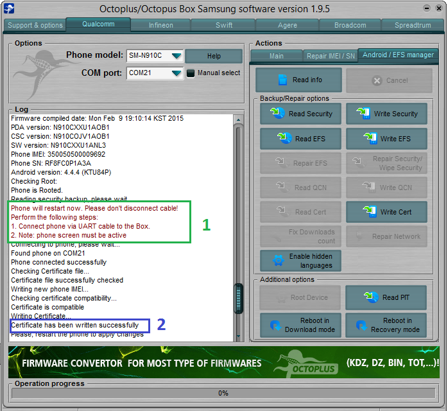This screenshot has height=411, width=448.
Task: Click the Enable hidden languages gear icon
Action: tap(278, 260)
